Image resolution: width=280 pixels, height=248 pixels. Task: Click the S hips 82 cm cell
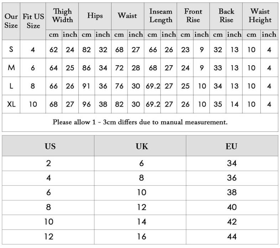(x=87, y=50)
